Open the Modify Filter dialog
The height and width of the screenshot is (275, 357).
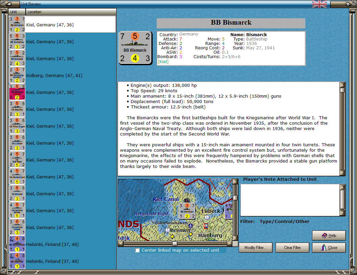click(x=255, y=247)
